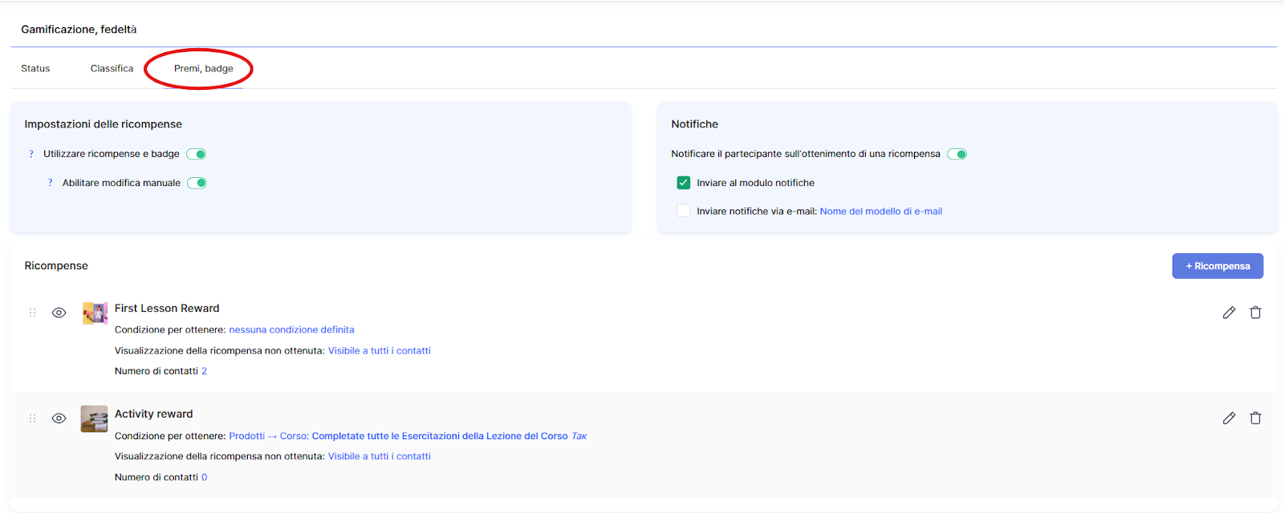This screenshot has width=1284, height=513.
Task: Open the Classifica tab
Action: (x=112, y=68)
